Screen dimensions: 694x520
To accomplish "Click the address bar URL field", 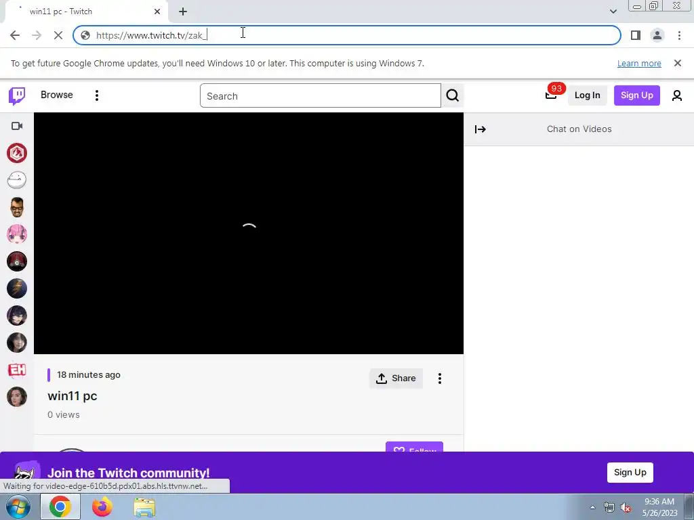I will (347, 35).
